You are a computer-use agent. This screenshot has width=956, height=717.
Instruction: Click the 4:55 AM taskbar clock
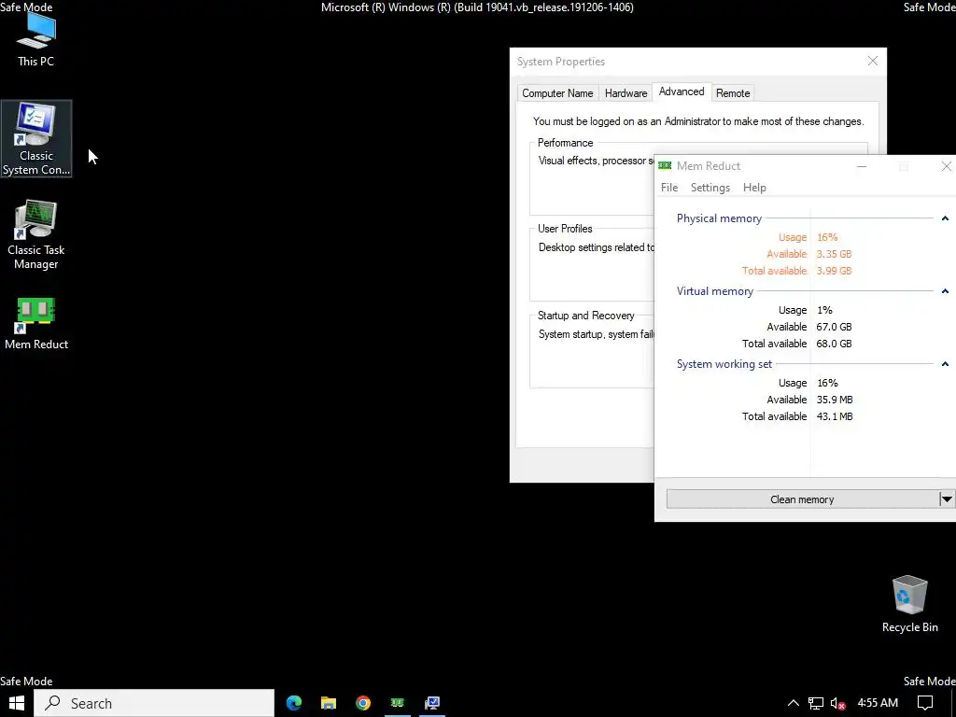[878, 703]
